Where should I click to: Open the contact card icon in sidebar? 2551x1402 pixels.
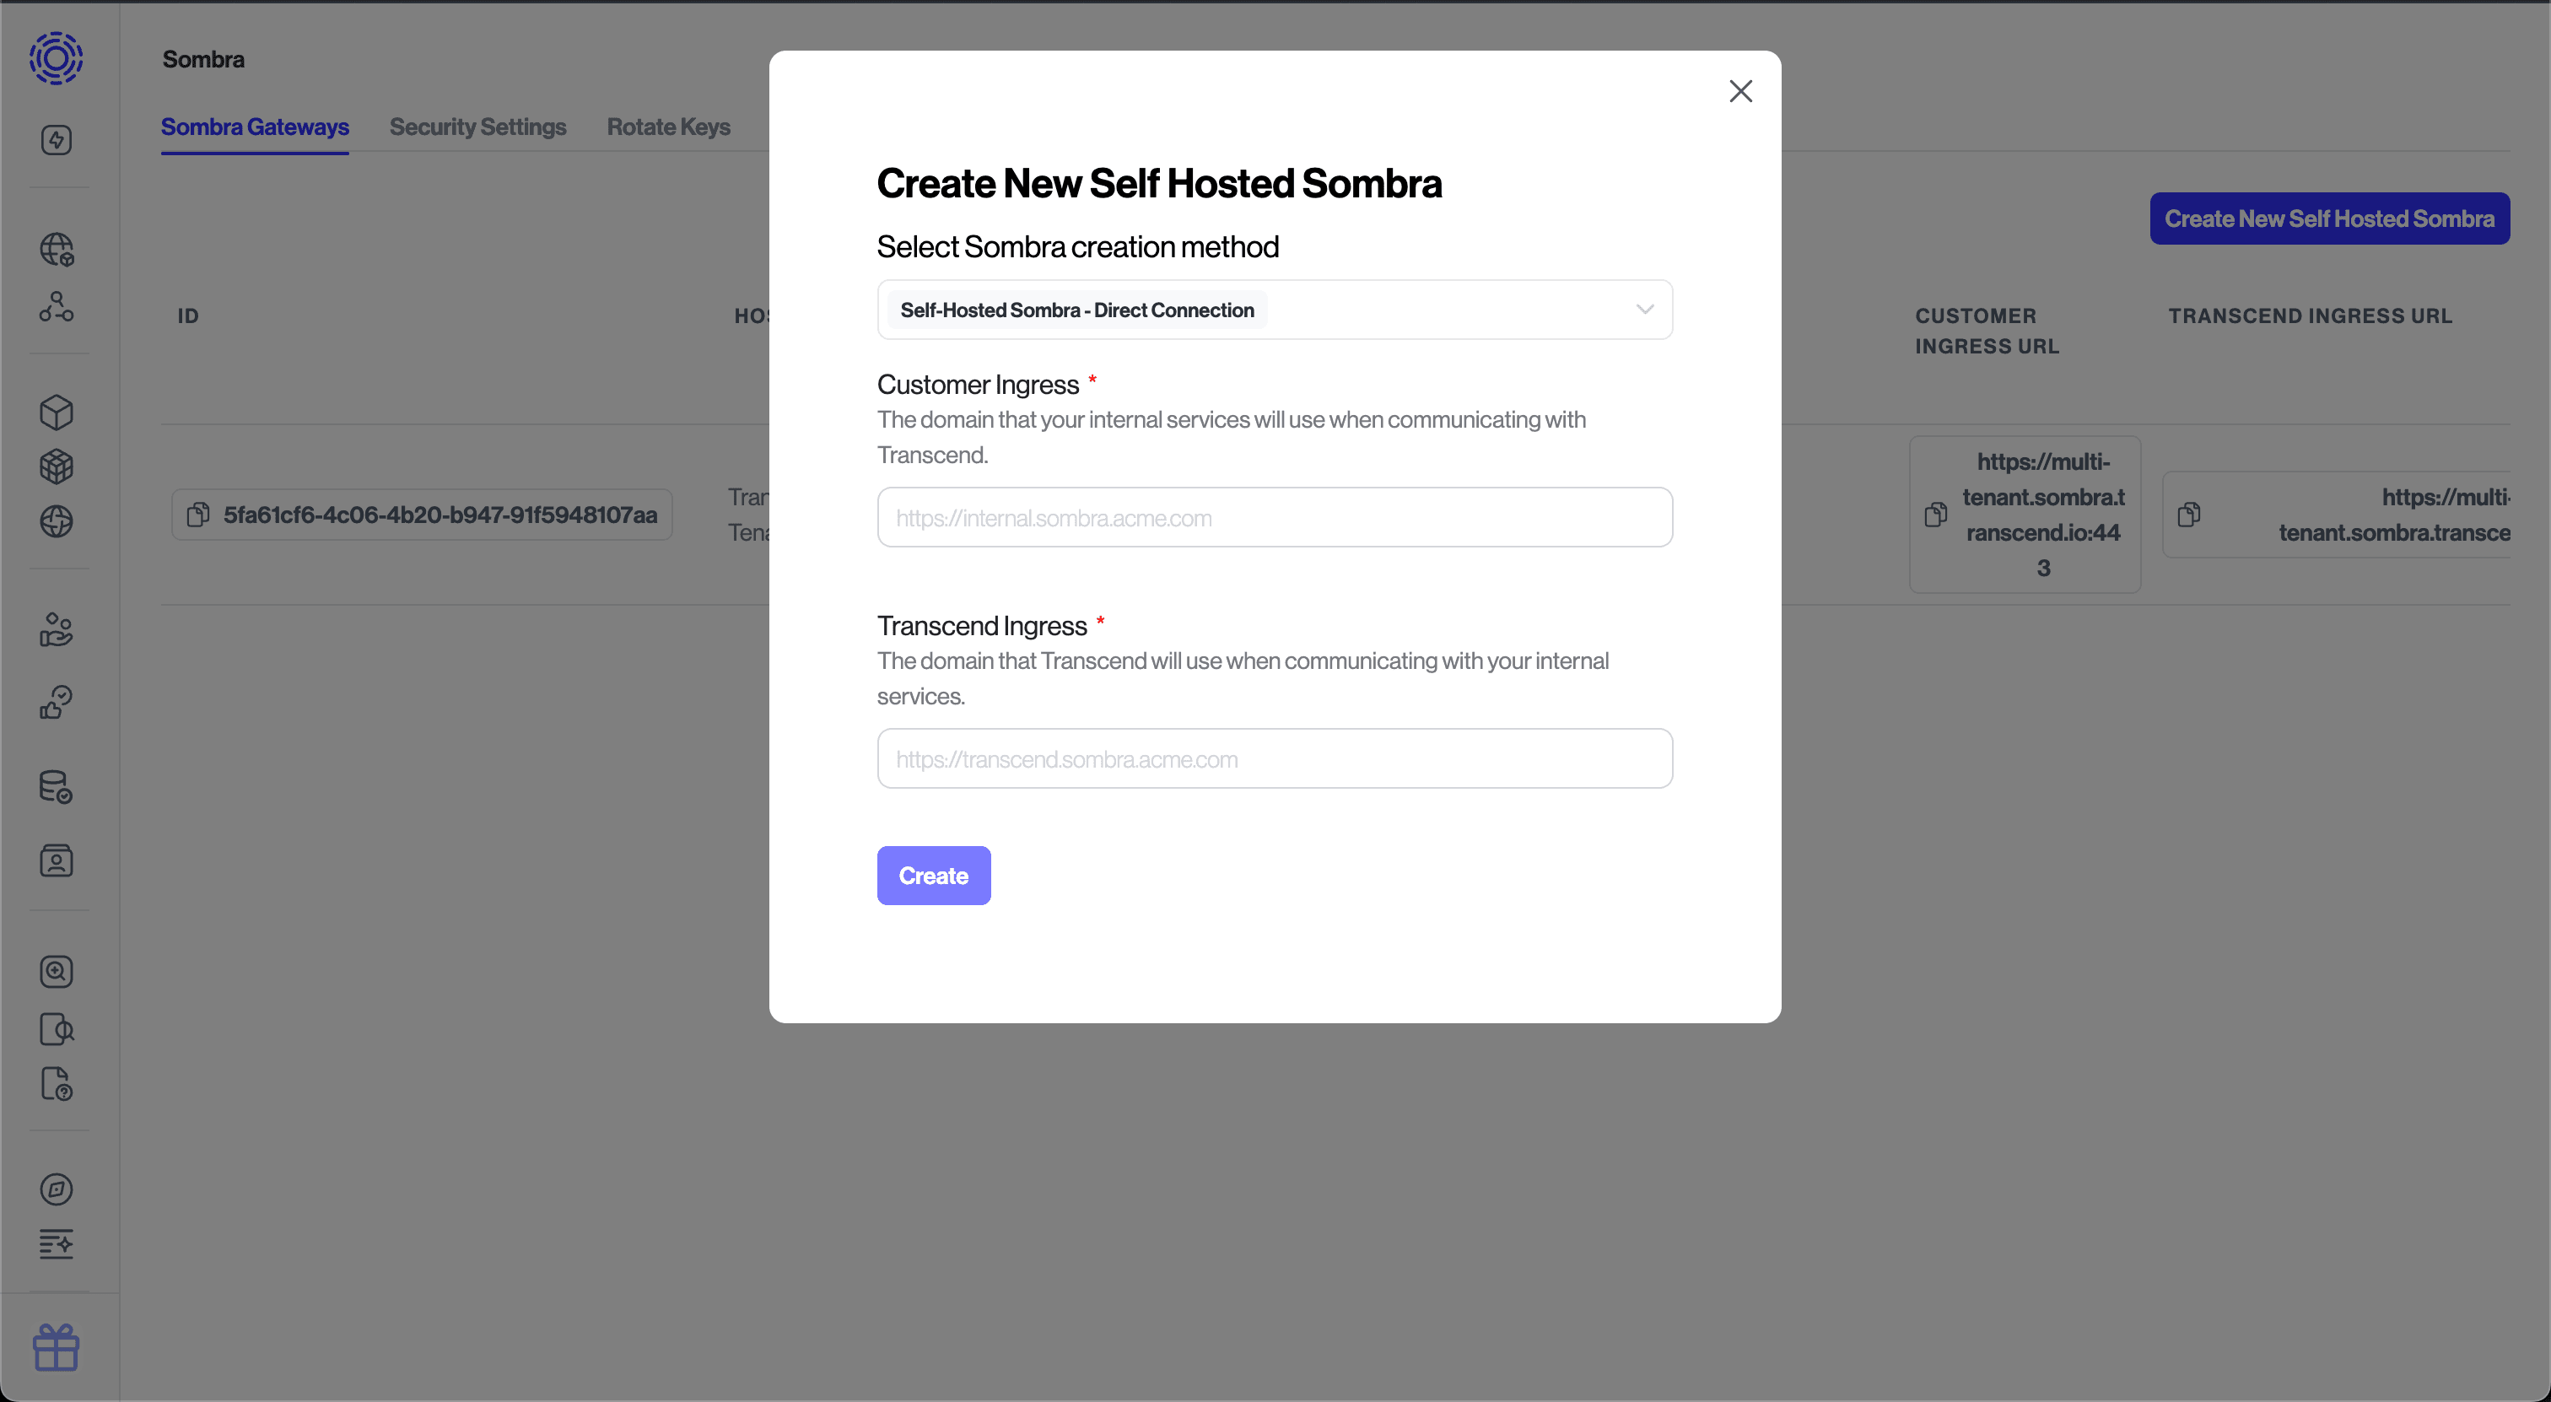click(x=57, y=860)
